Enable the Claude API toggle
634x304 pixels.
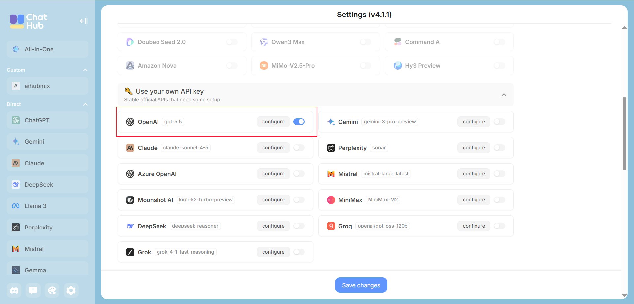point(299,148)
